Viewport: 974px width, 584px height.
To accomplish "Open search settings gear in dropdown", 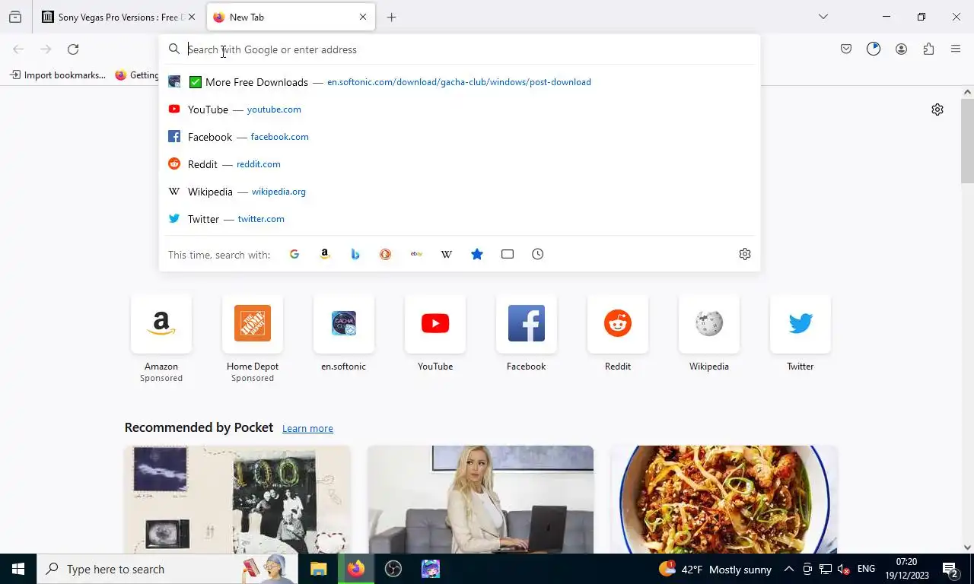I will tap(745, 254).
